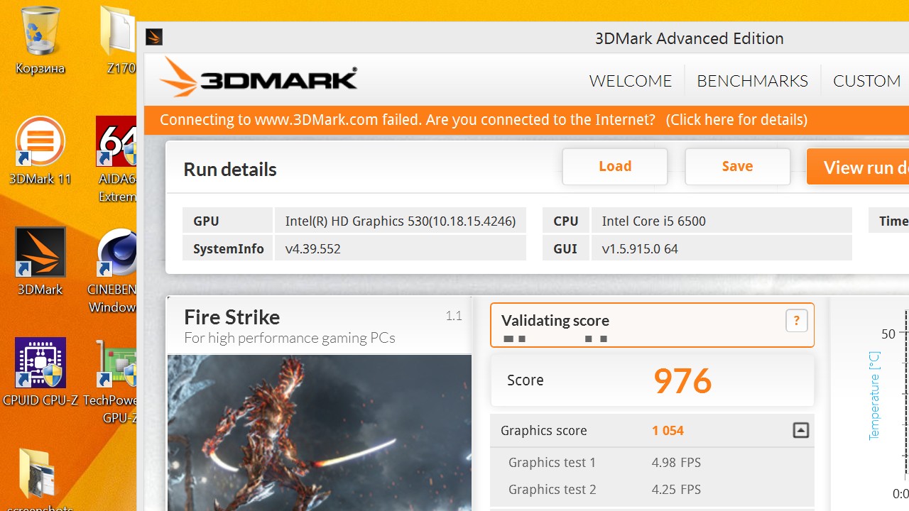
Task: Switch to the WELCOME tab
Action: (x=631, y=81)
